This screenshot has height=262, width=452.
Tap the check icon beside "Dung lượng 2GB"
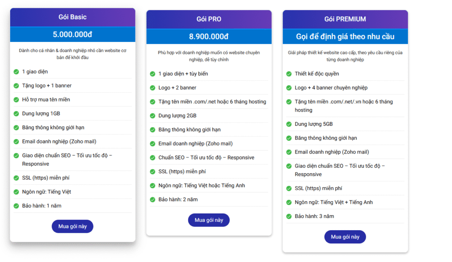(x=153, y=116)
